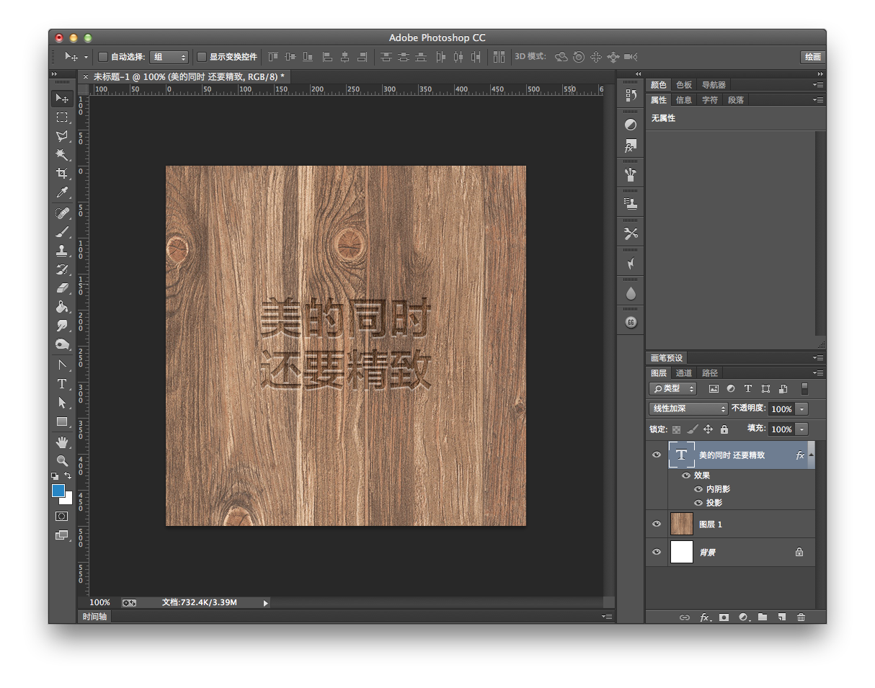Click the create new layer icon
Viewport: 875px width, 688px height.
(x=781, y=617)
